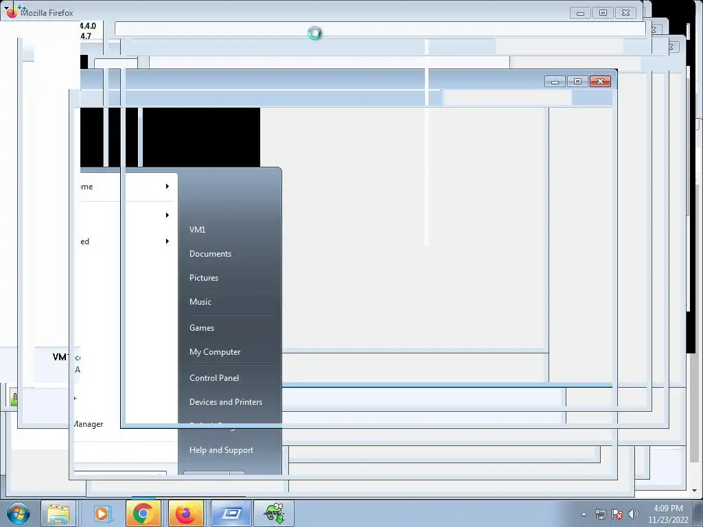Show hidden system tray icons
703x527 pixels.
(584, 514)
